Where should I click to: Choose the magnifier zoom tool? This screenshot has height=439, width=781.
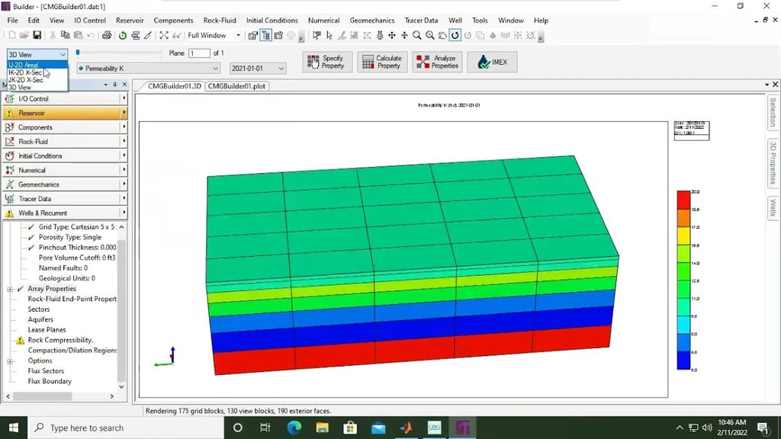click(x=417, y=35)
